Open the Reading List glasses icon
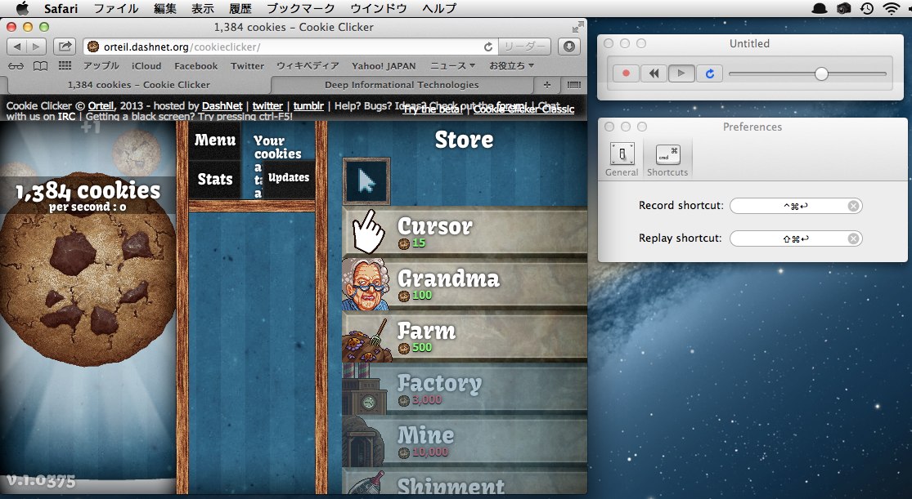Screen dimensions: 912x499 coord(16,66)
